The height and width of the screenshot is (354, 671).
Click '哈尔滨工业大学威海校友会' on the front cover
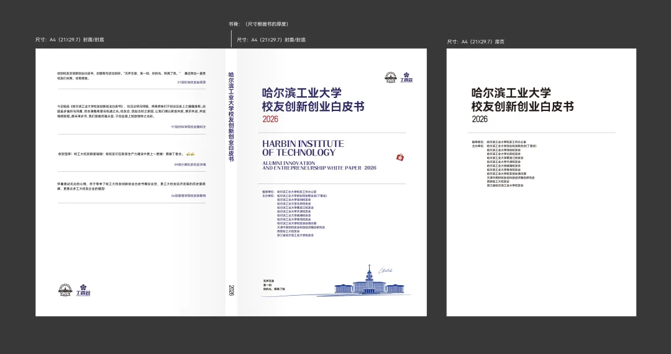[x=294, y=215]
